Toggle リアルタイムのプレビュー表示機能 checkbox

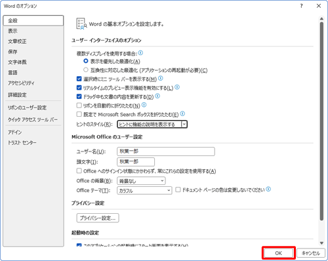(79, 88)
